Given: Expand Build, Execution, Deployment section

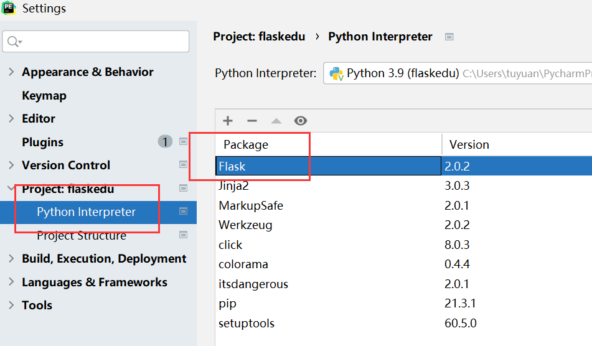Looking at the screenshot, I should click(x=11, y=259).
